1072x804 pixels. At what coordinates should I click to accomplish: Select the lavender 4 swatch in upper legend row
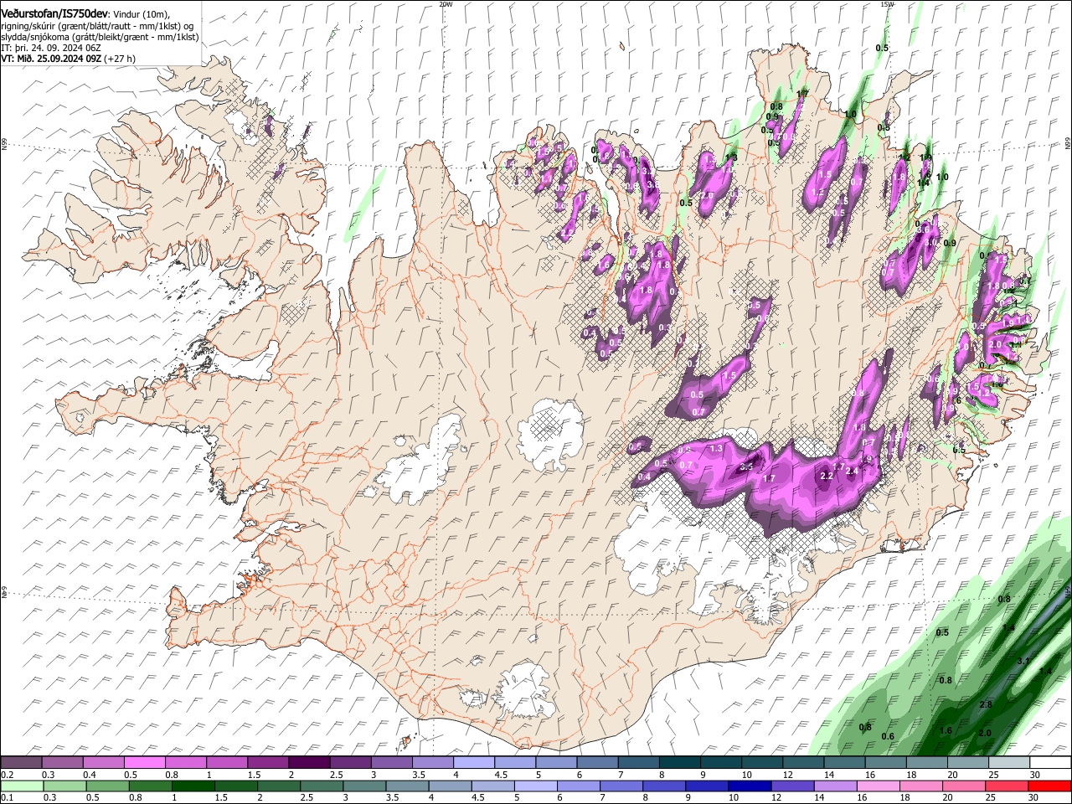[x=472, y=762]
